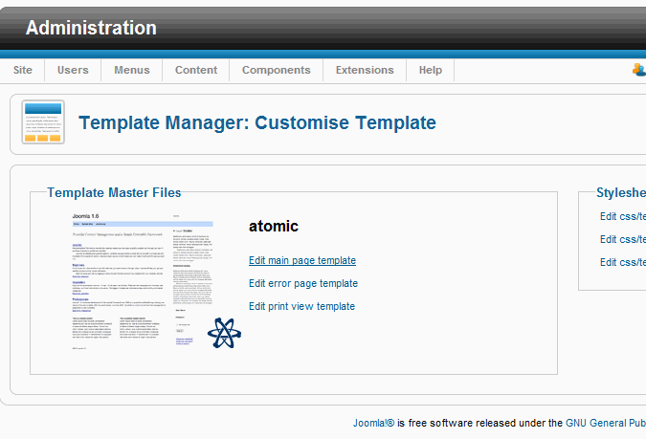The width and height of the screenshot is (646, 439).
Task: Click Edit error page template link
Action: [x=303, y=283]
